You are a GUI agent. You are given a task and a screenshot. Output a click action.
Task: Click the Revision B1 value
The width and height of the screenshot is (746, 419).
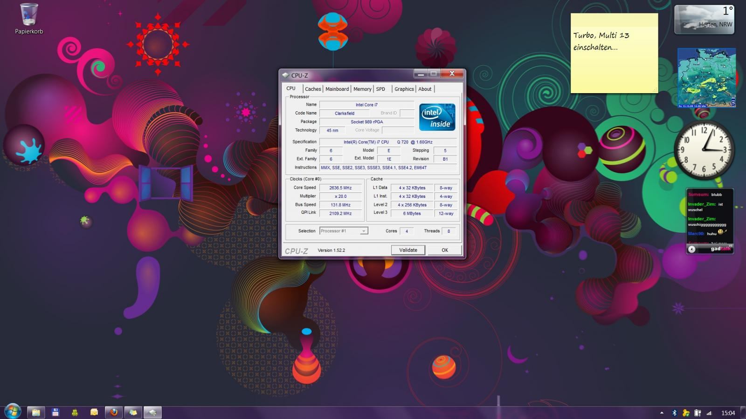[x=445, y=159]
